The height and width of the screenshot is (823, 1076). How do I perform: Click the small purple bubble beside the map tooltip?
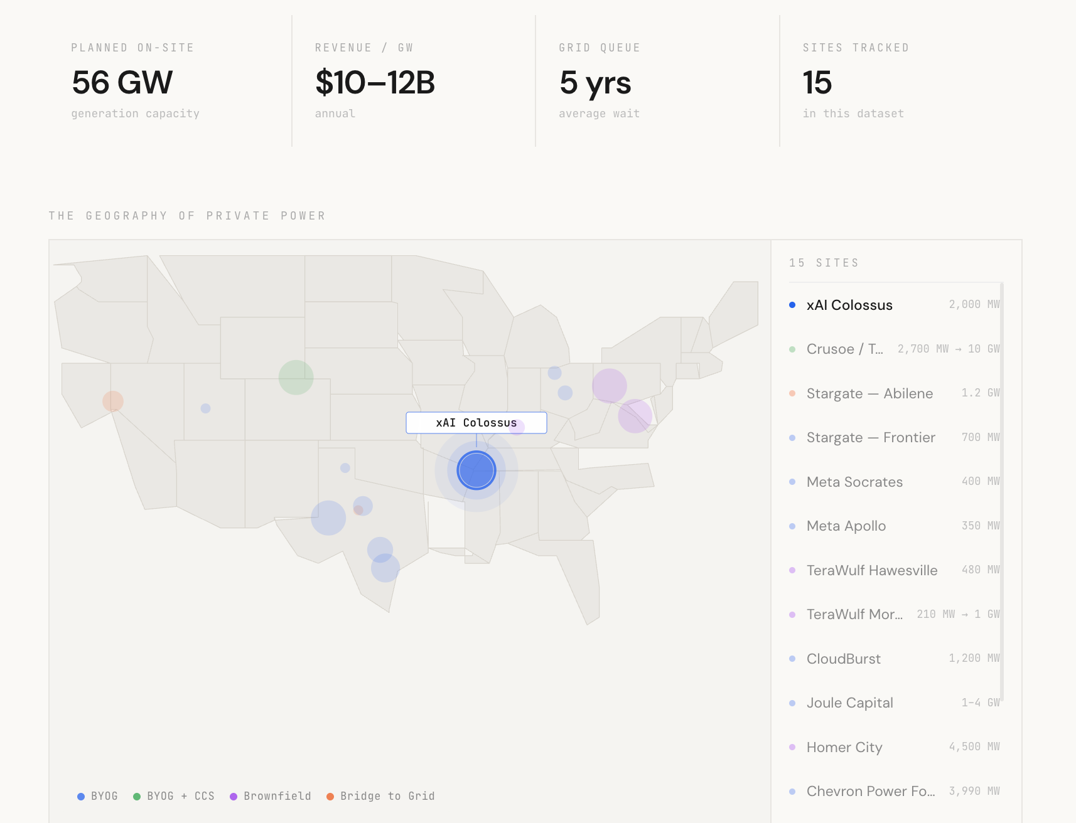[x=517, y=427]
